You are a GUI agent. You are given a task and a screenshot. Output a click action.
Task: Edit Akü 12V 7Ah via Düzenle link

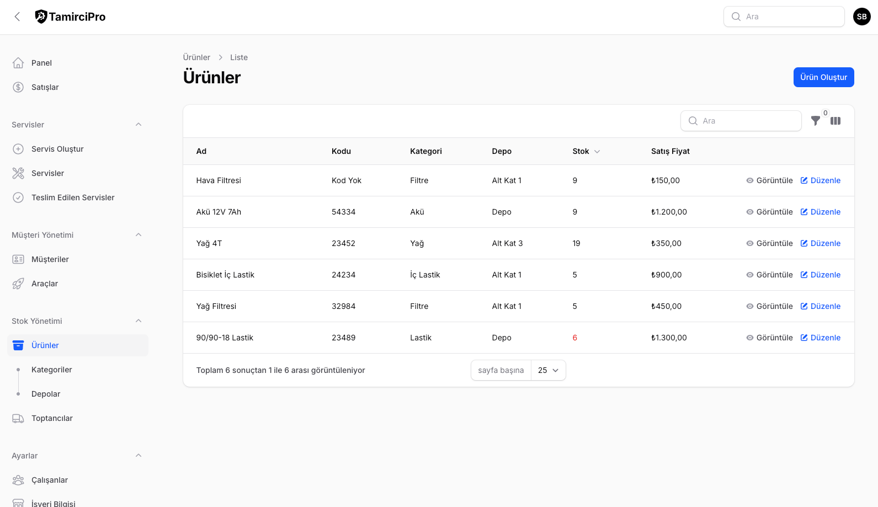pos(821,212)
